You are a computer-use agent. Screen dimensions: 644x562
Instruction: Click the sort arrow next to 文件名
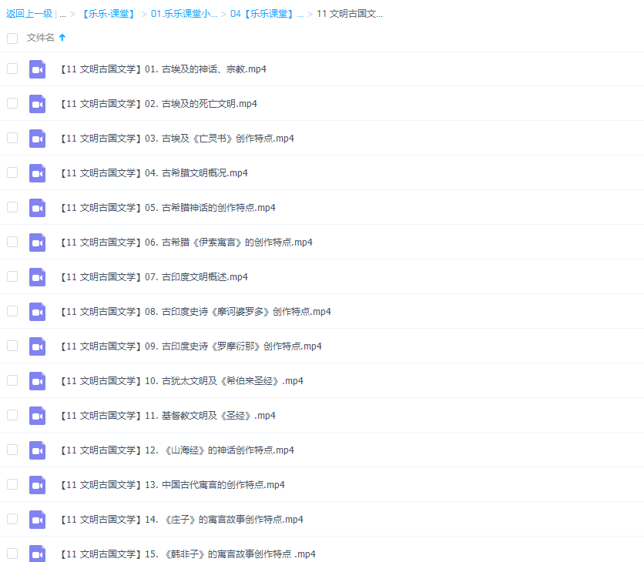(x=61, y=37)
